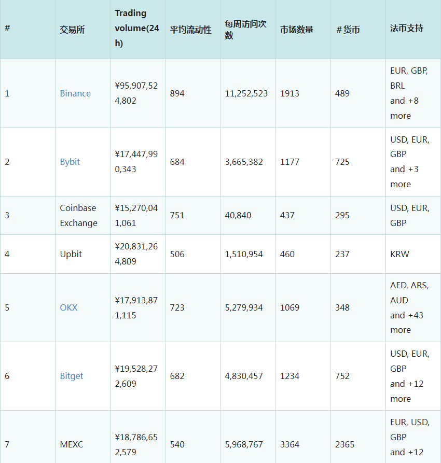Select currency count 725

pos(342,162)
